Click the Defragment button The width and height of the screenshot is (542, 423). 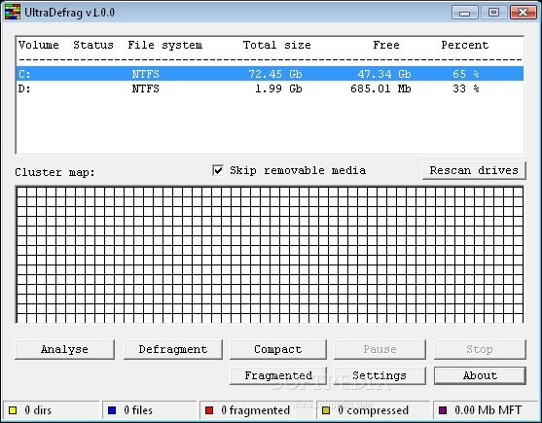coord(173,349)
